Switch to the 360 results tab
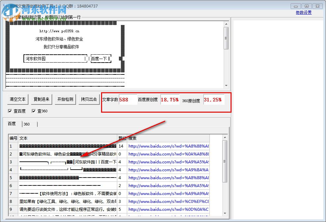 (x=30, y=124)
